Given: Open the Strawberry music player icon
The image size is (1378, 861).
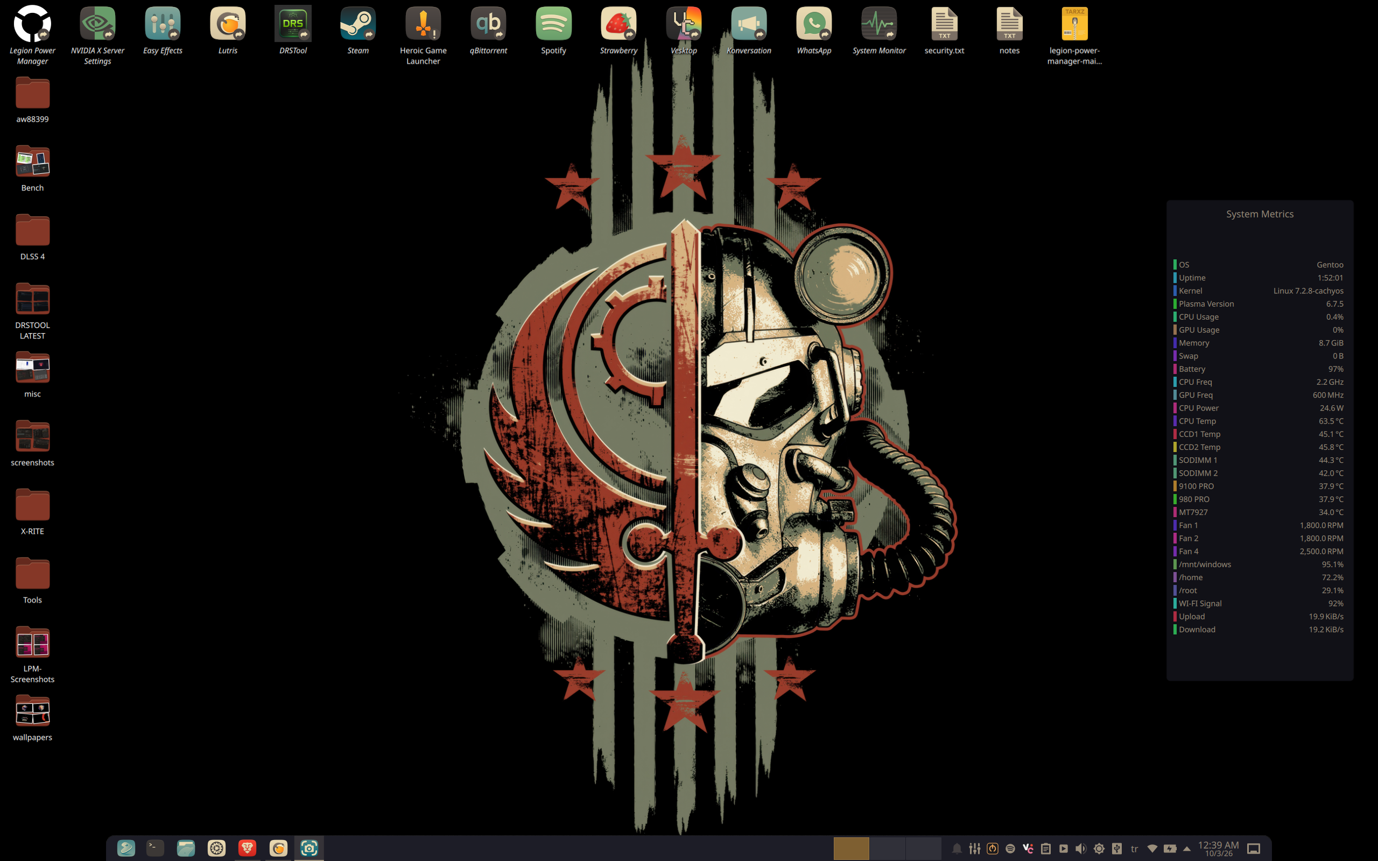Looking at the screenshot, I should (618, 24).
